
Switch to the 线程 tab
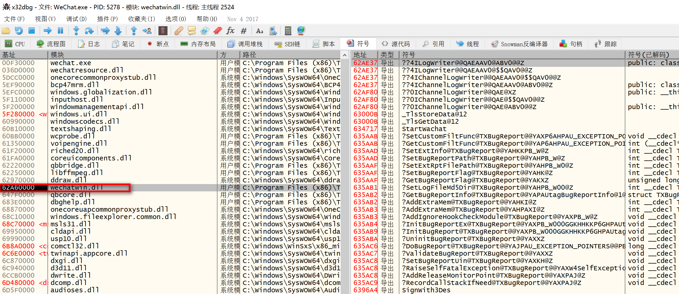(x=468, y=44)
